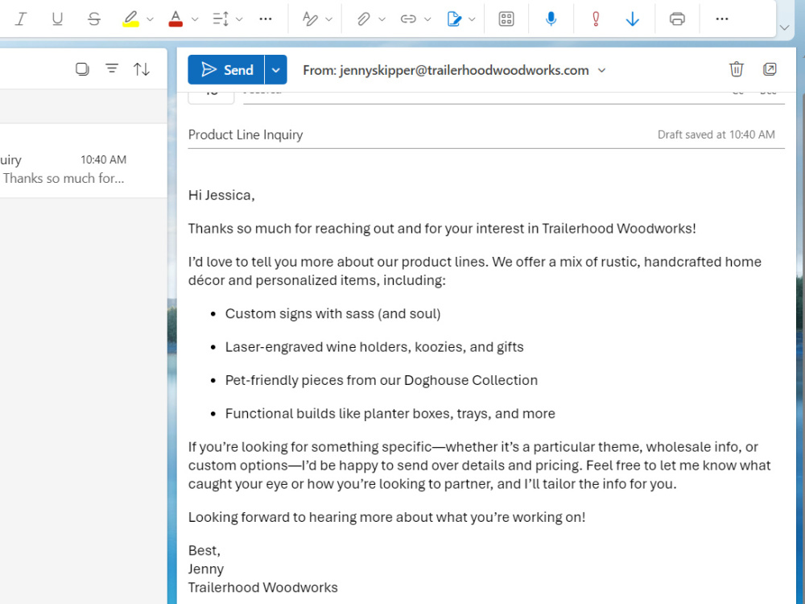This screenshot has width=805, height=604.
Task: Click the sort order arrows icon
Action: [x=142, y=68]
